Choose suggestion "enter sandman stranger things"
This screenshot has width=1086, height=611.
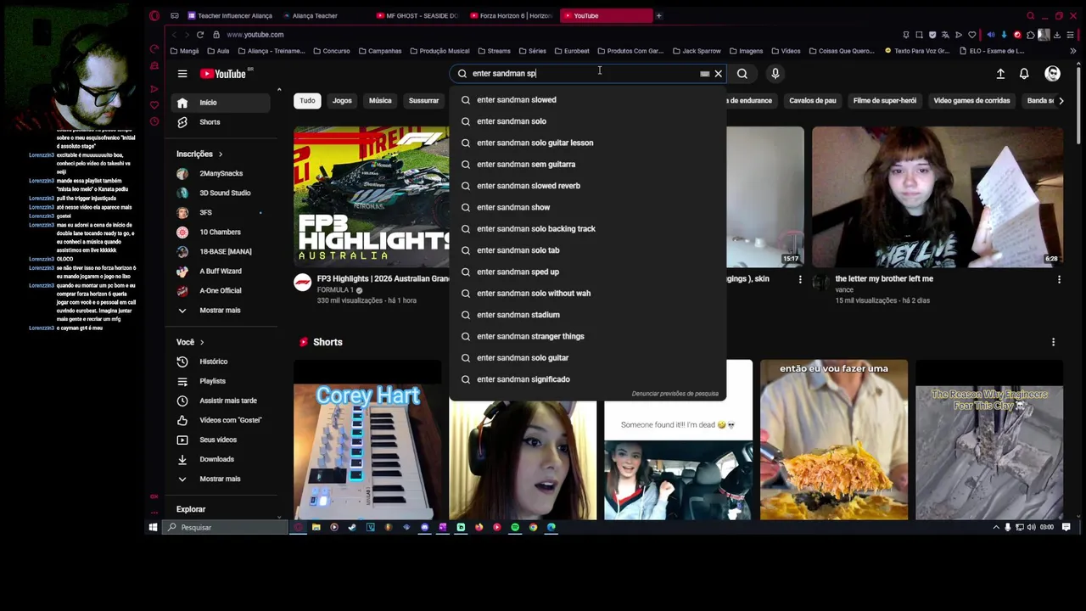pos(588,336)
